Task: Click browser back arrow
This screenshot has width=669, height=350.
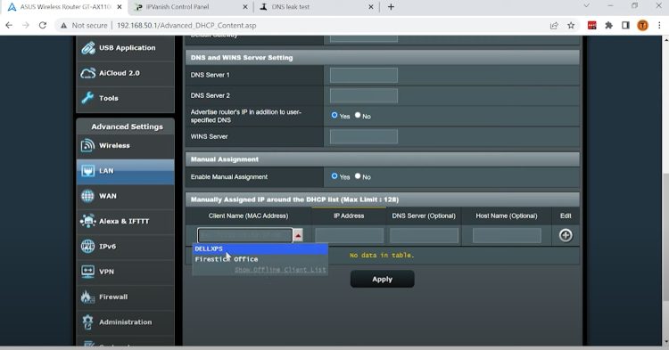Action: pos(9,26)
